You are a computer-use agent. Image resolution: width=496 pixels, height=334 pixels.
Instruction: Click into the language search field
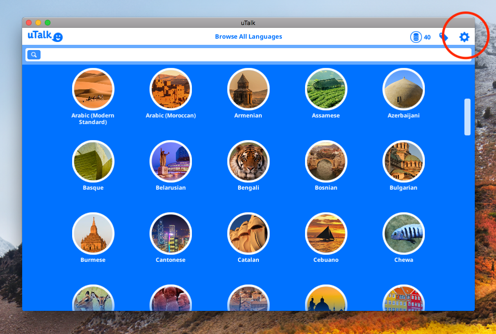(255, 55)
